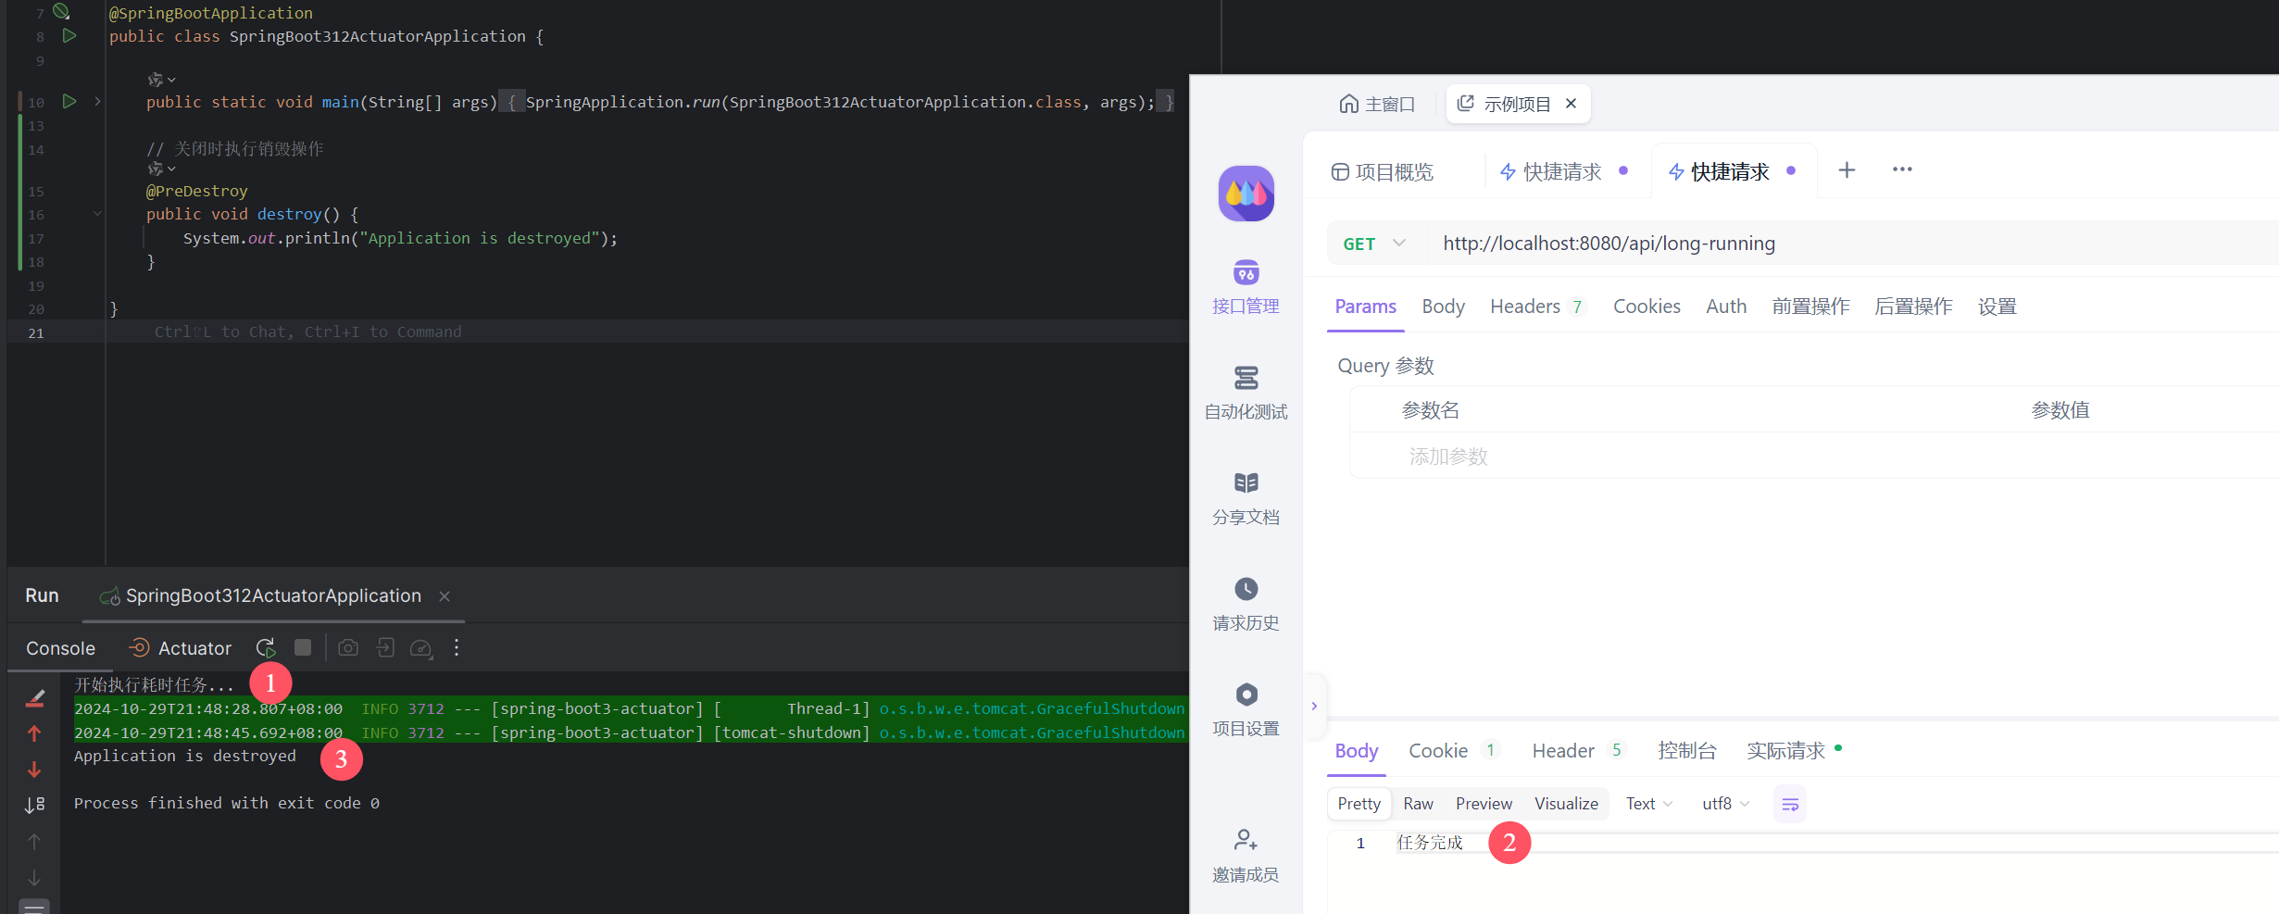Open 请求历史 in Apifox sidebar
The width and height of the screenshot is (2279, 914).
[x=1246, y=605]
